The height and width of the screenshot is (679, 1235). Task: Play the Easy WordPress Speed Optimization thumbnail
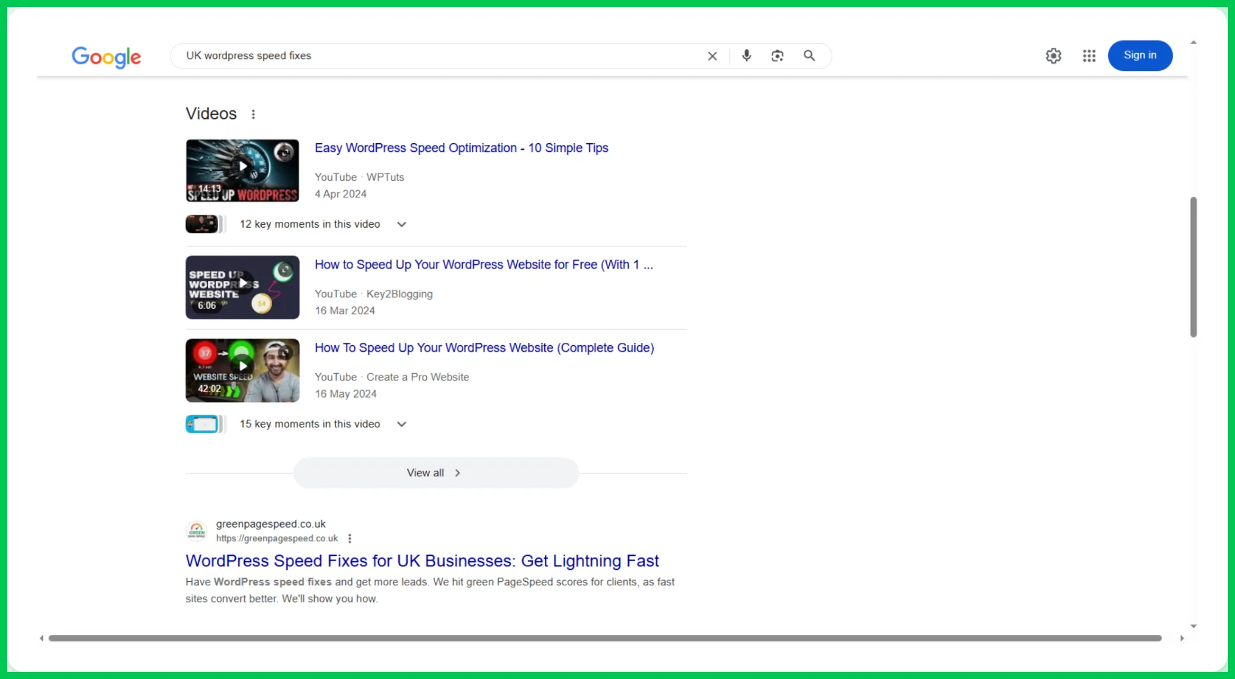click(x=242, y=170)
